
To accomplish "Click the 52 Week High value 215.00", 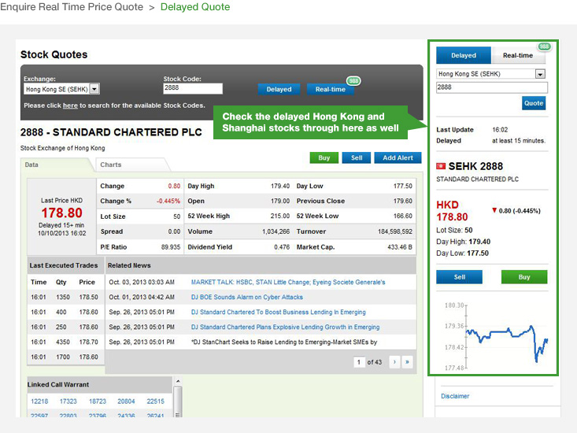I will point(280,216).
